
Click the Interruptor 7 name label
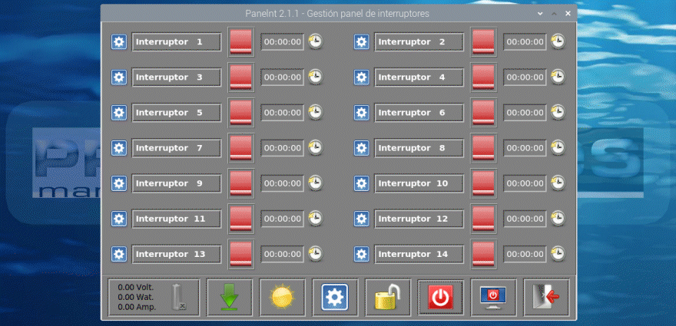click(177, 148)
